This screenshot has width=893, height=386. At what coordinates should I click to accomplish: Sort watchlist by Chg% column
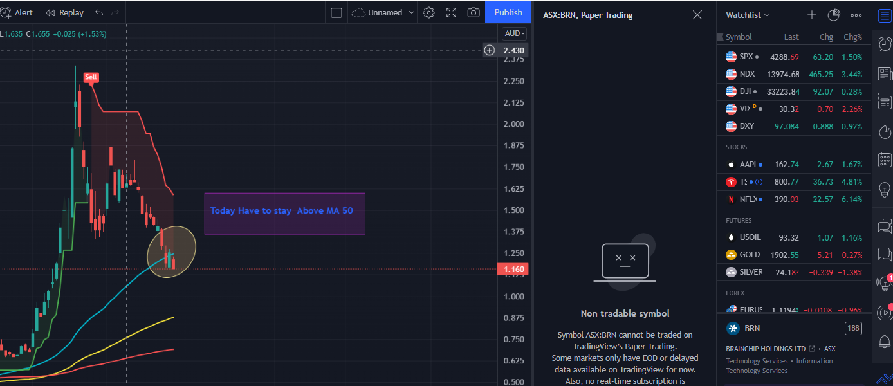click(x=853, y=37)
